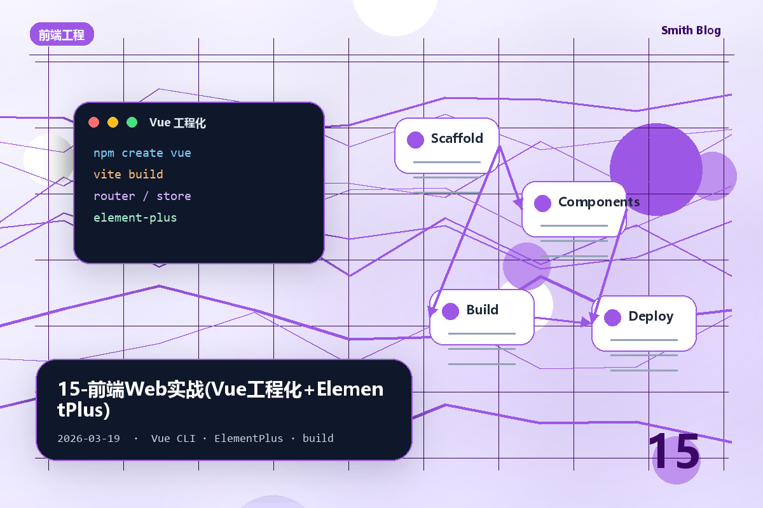The image size is (763, 508).
Task: Click the vite build line
Action: tap(128, 175)
